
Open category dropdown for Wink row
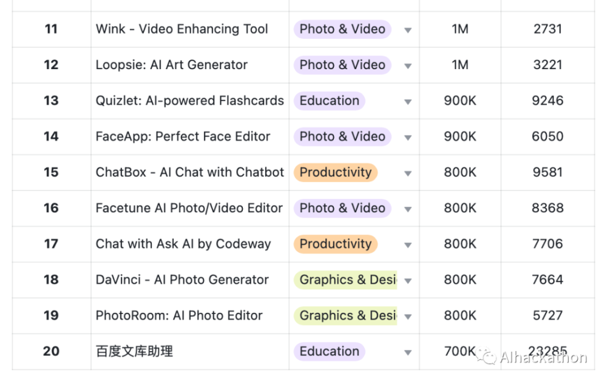coord(408,30)
